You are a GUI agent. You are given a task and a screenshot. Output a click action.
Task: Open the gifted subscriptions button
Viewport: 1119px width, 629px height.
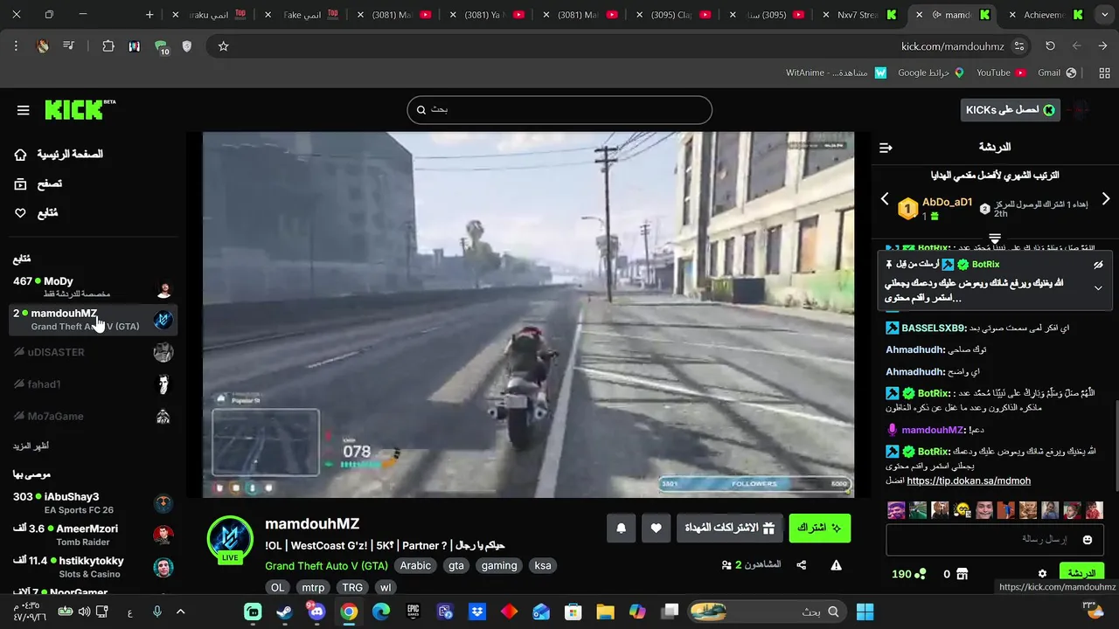point(730,528)
